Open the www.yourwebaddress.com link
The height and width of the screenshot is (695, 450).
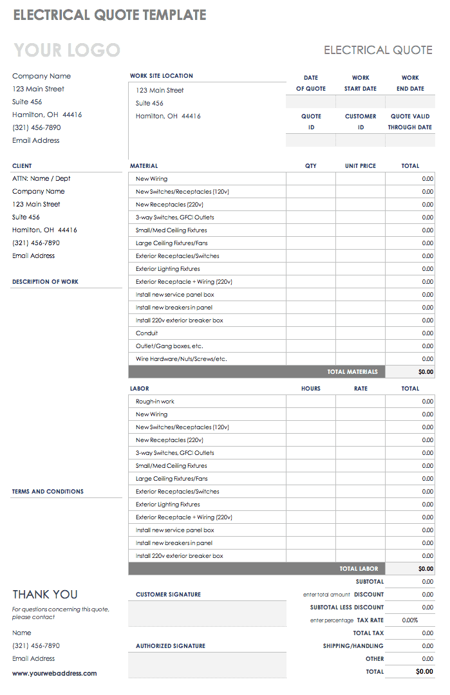coord(55,673)
